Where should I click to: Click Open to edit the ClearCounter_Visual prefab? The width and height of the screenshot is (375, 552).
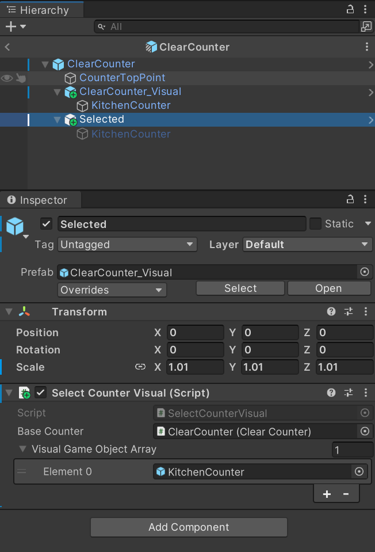[x=328, y=288]
